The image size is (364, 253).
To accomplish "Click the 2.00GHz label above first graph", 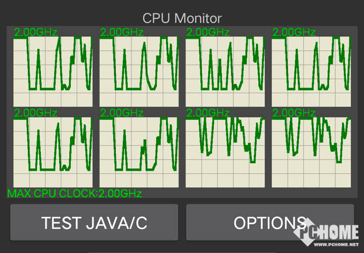I will [35, 32].
